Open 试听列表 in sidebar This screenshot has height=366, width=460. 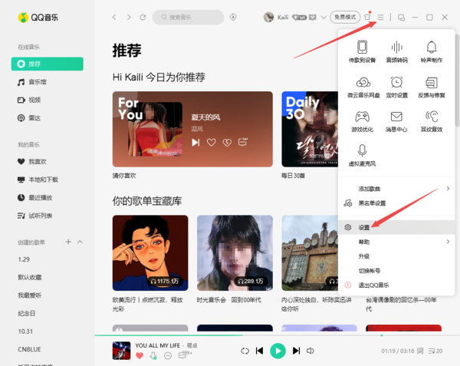(x=48, y=216)
